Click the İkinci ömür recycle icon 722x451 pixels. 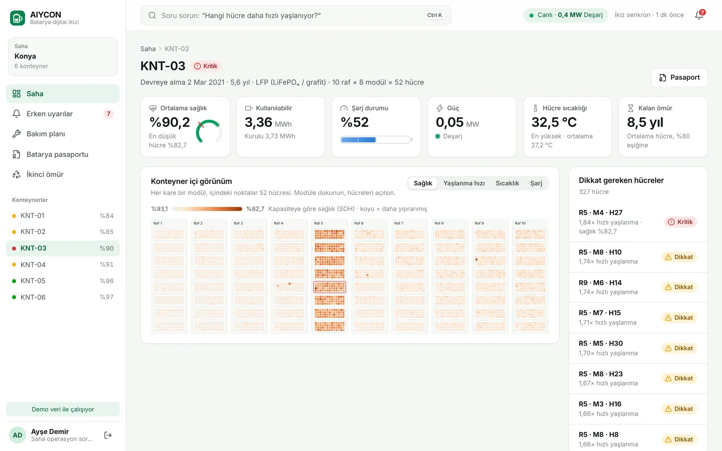pos(17,175)
